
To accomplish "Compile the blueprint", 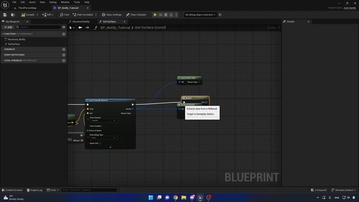I will (27, 15).
